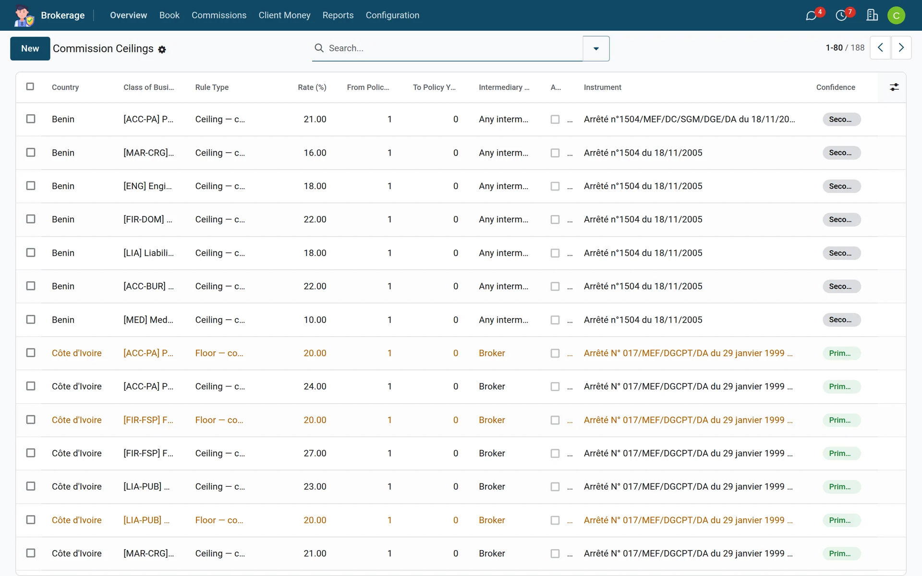Click Arrêté n°1504/MEF/DC/SGM/DGE/DA instrument cell
This screenshot has height=576, width=922.
[x=689, y=119]
